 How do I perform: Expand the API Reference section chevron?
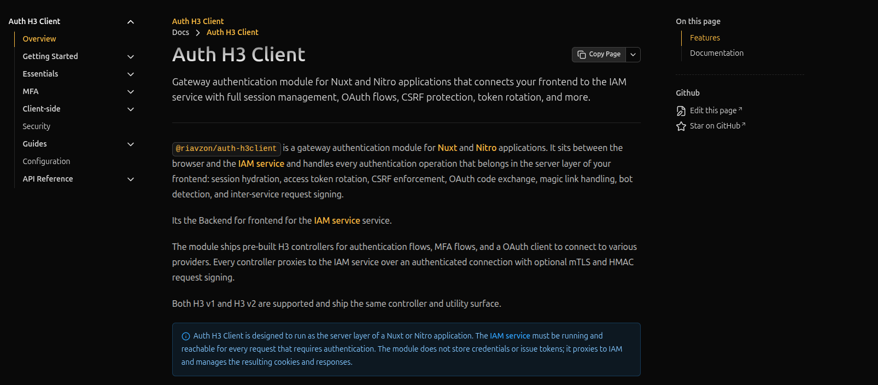131,179
